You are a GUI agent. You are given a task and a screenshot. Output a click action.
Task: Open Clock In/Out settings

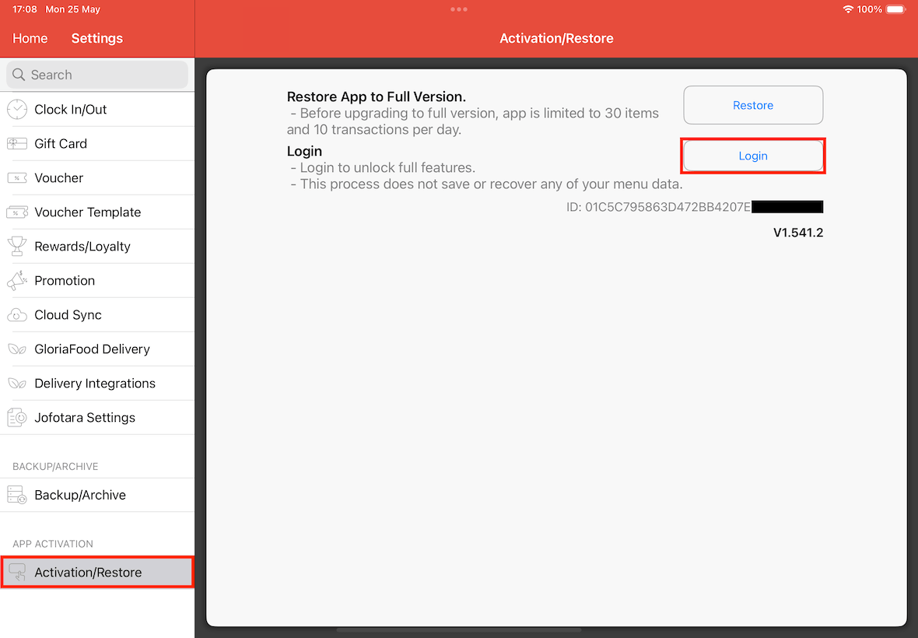pyautogui.click(x=97, y=110)
